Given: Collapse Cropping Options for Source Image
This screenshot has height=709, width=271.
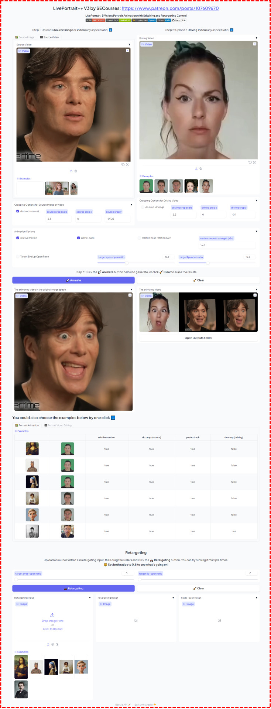Looking at the screenshot, I should (x=131, y=205).
